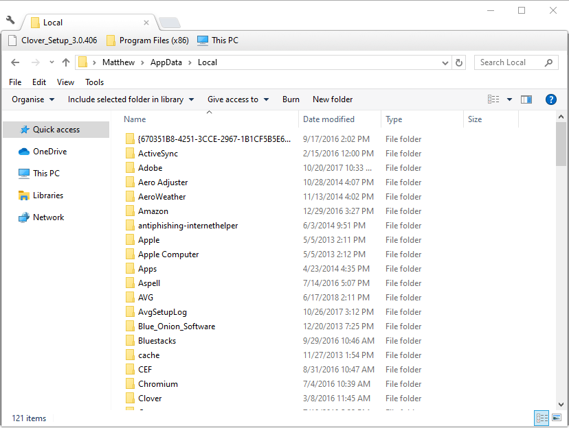Sort by Date modified column

328,119
